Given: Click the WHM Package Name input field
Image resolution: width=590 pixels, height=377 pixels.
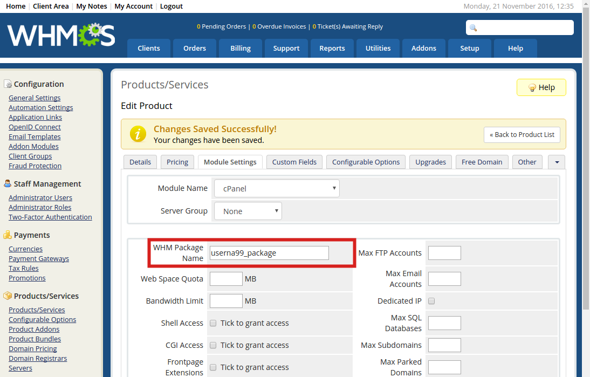Looking at the screenshot, I should [x=269, y=253].
